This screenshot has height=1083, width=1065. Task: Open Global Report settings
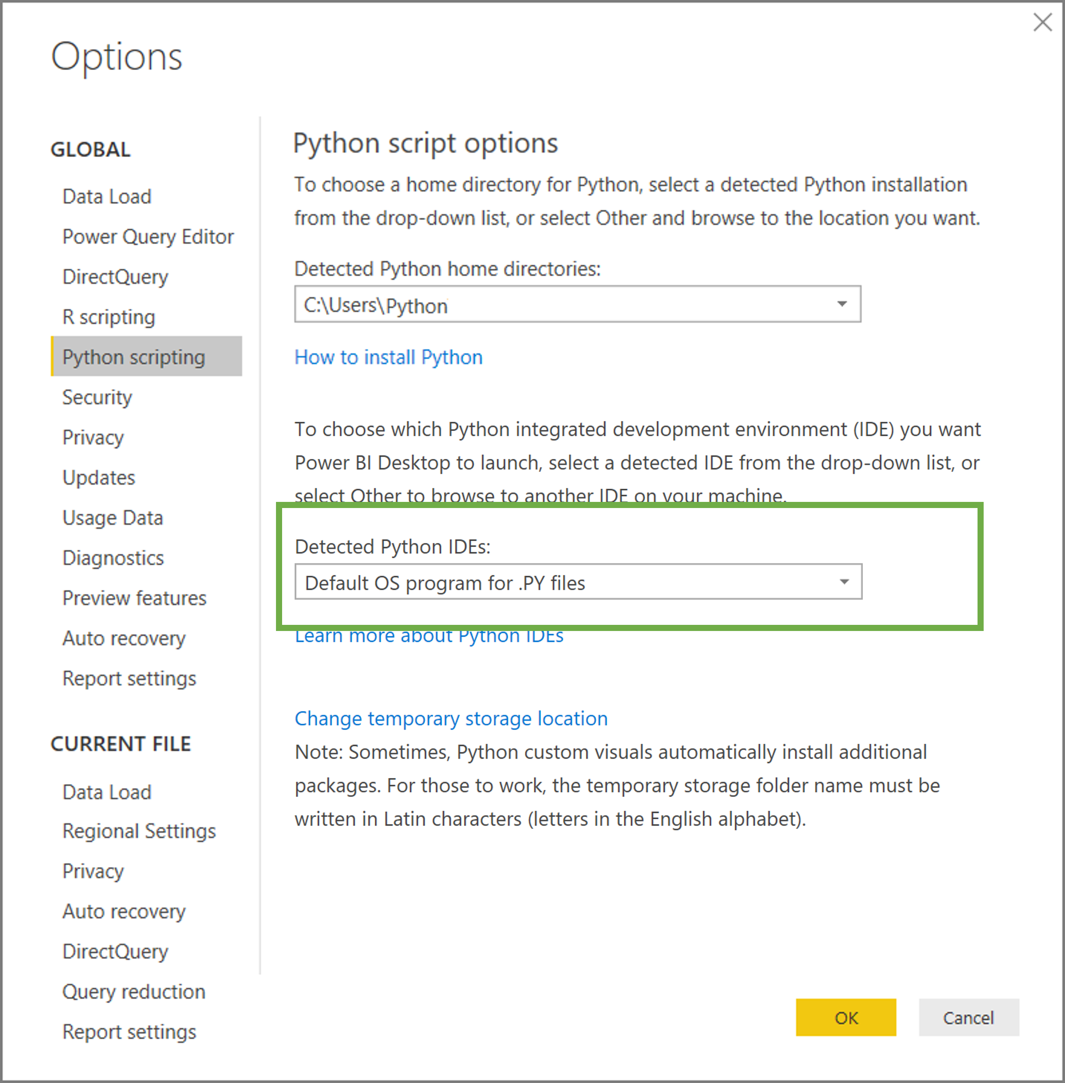[129, 679]
